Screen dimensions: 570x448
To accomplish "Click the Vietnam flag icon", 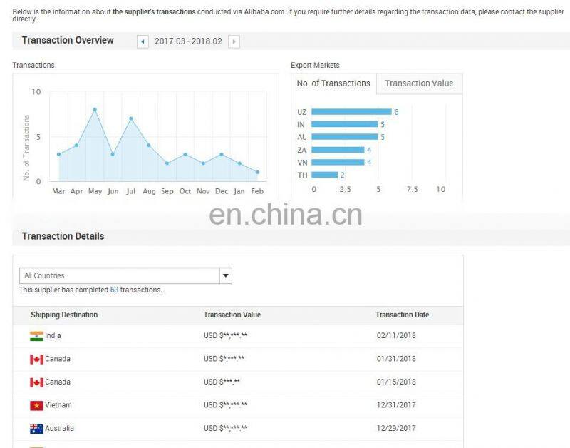I will pos(36,405).
